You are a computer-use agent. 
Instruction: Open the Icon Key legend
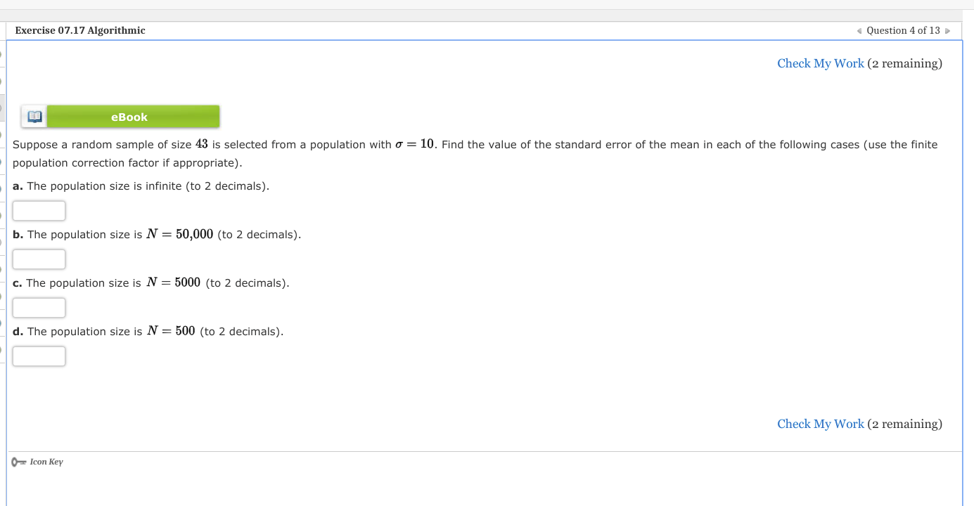click(46, 462)
